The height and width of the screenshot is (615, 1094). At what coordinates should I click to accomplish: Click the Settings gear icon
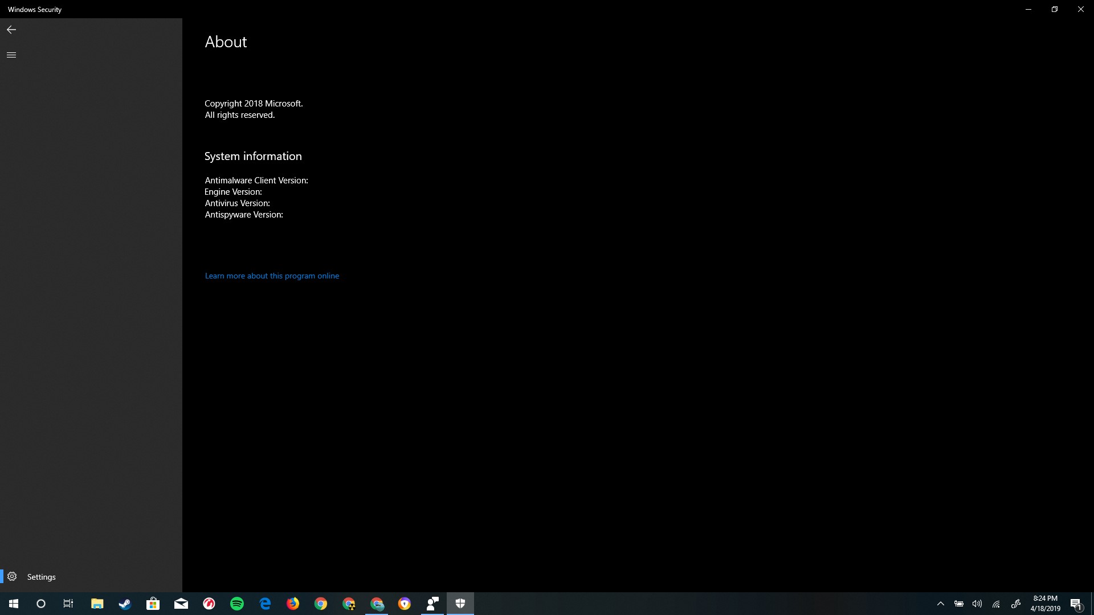pyautogui.click(x=12, y=577)
